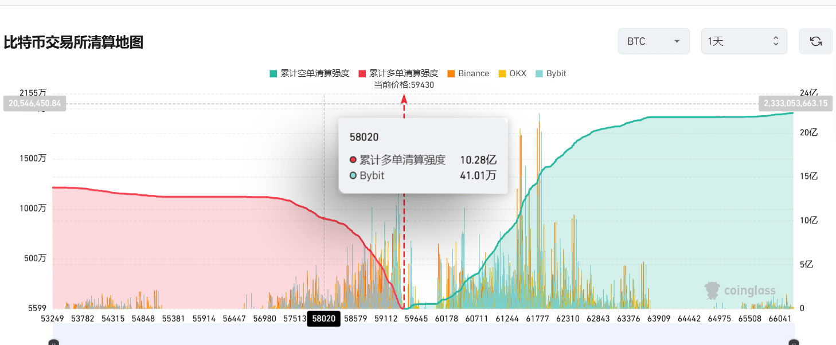Click the 2,333,053,663.15 right axis badge

click(795, 104)
